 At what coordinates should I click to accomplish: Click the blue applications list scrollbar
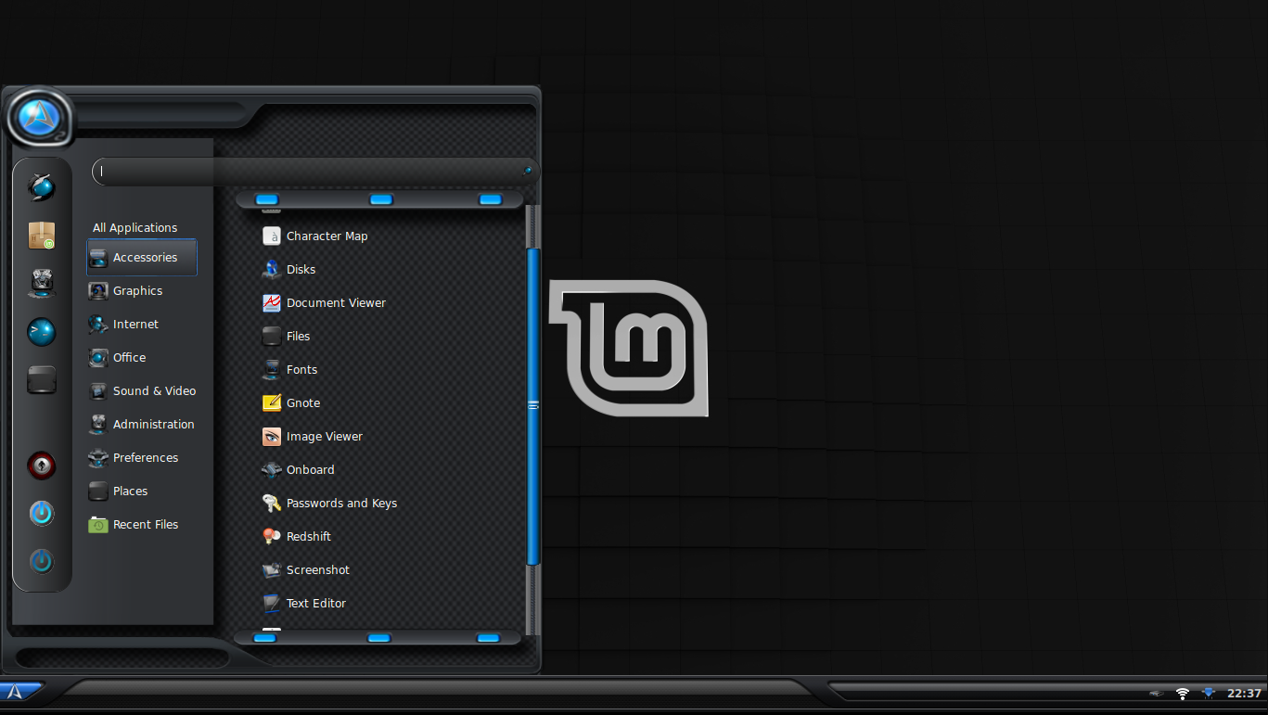[x=532, y=405]
